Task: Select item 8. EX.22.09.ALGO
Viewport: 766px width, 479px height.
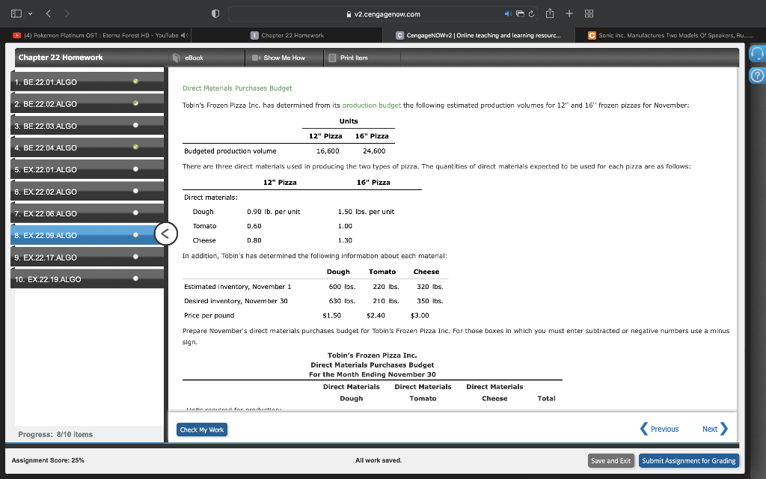Action: (87, 235)
